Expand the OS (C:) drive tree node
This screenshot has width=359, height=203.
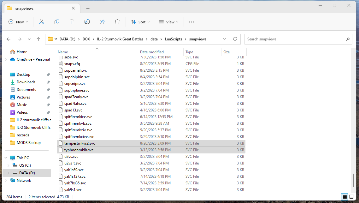point(9,165)
